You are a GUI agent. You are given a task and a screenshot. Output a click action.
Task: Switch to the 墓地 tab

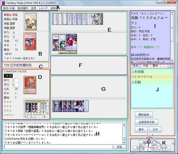(155, 66)
